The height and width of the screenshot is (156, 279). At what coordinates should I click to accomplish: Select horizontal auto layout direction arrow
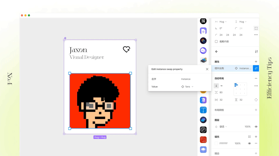[221, 86]
